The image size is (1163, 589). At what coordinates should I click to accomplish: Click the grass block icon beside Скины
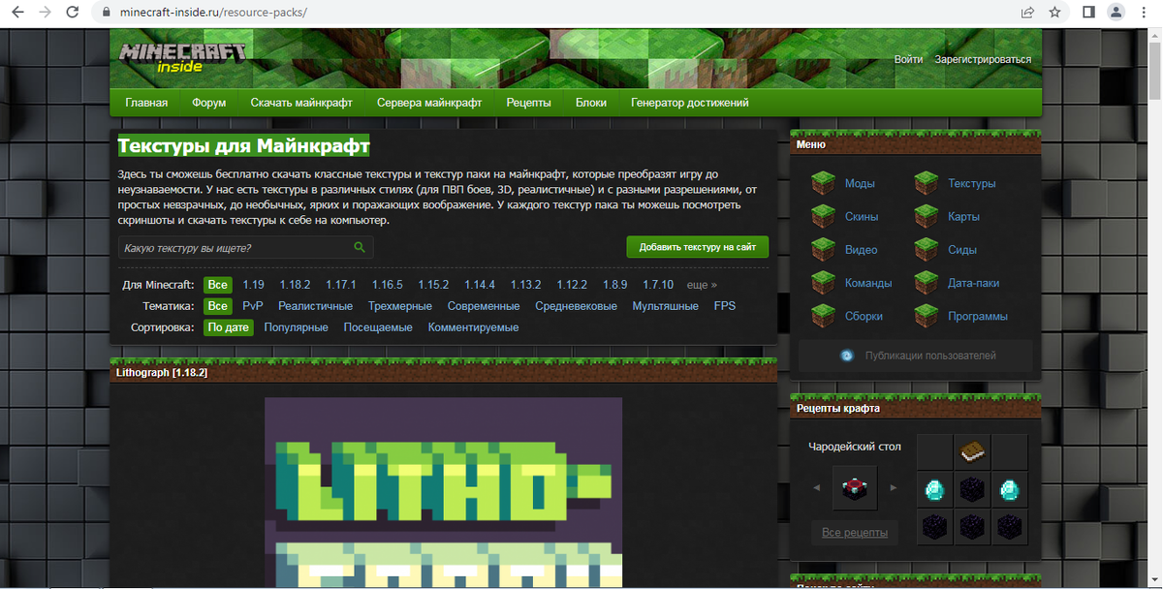pyautogui.click(x=823, y=216)
